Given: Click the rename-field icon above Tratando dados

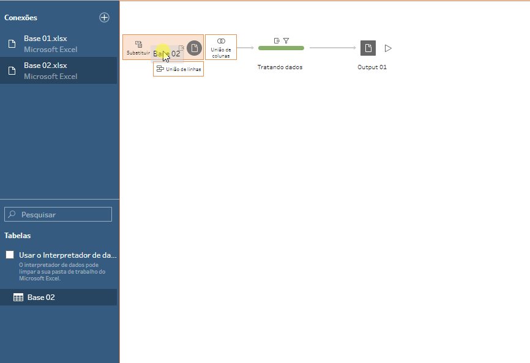Looking at the screenshot, I should point(277,40).
